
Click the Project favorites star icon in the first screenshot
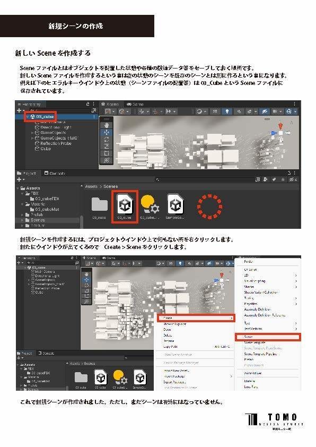point(283,179)
